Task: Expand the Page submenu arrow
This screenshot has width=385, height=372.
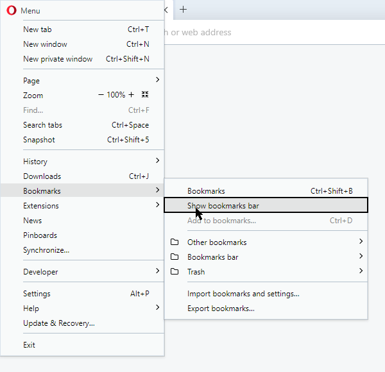Action: [x=158, y=80]
